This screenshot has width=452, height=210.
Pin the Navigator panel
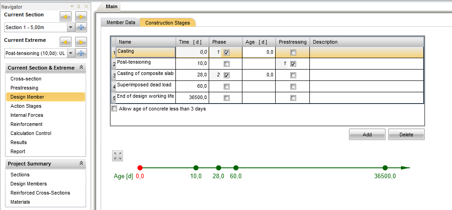78,7
